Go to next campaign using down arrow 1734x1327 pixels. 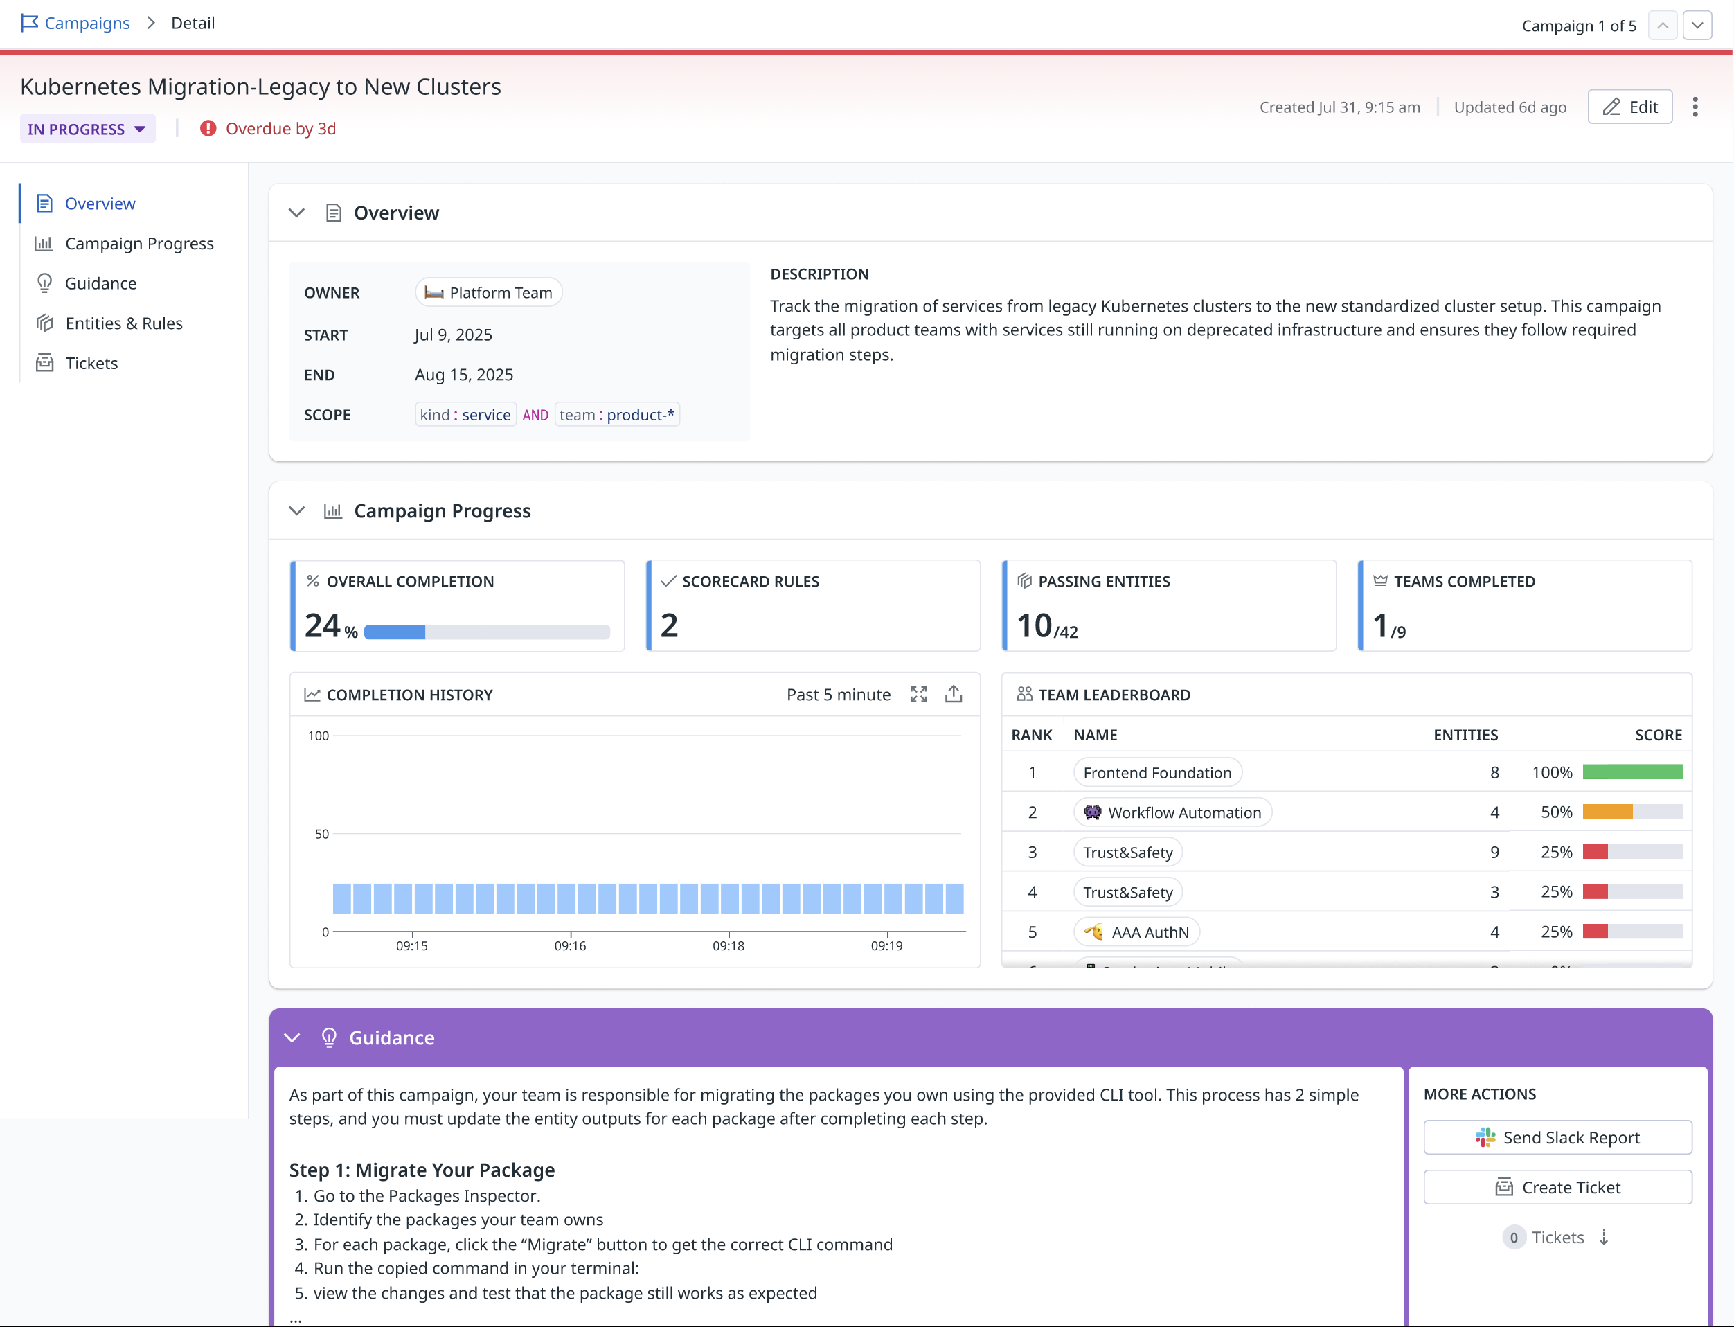(x=1697, y=25)
